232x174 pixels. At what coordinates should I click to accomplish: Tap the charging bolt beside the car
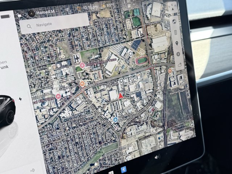20,99
